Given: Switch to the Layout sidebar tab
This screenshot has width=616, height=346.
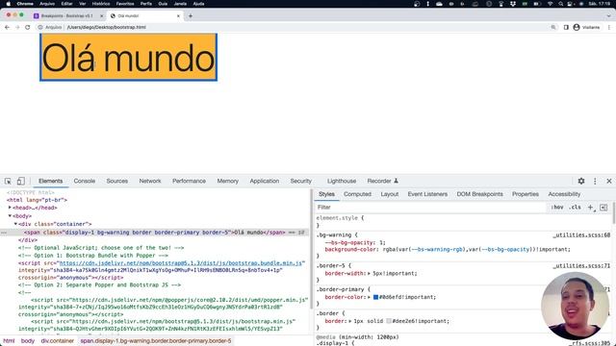Looking at the screenshot, I should pyautogui.click(x=390, y=194).
